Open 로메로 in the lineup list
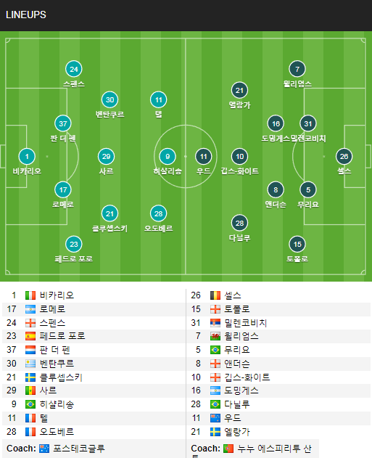Screen dimensions: 372x458 point(52,309)
